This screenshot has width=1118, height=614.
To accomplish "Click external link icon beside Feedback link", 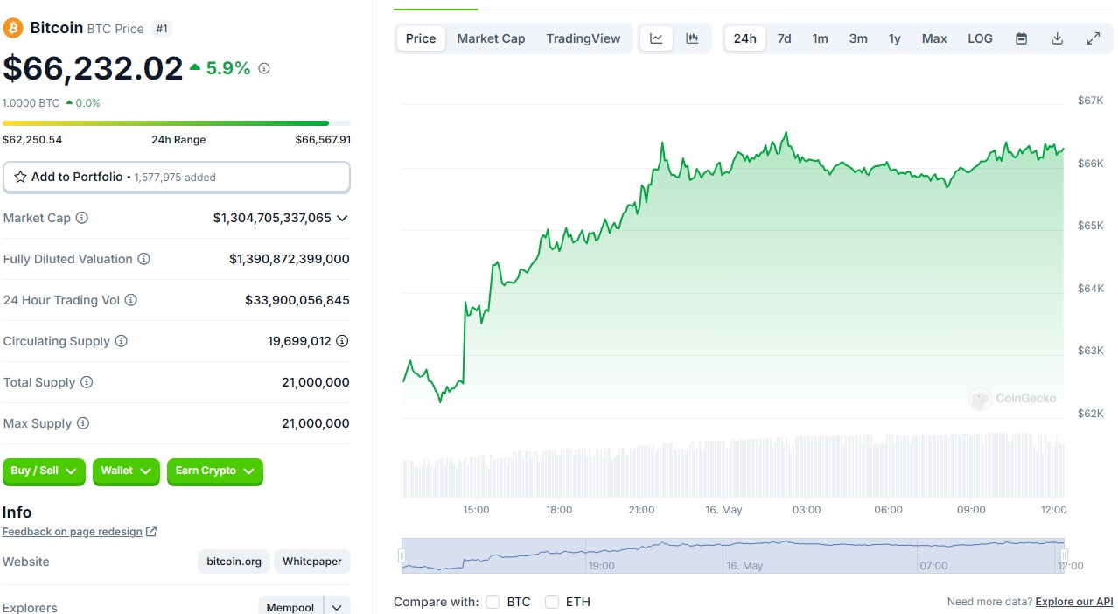I will pyautogui.click(x=151, y=532).
